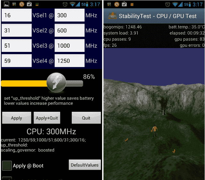
Task: Click the signal strength bars in right status bar
Action: pyautogui.click(x=180, y=4)
